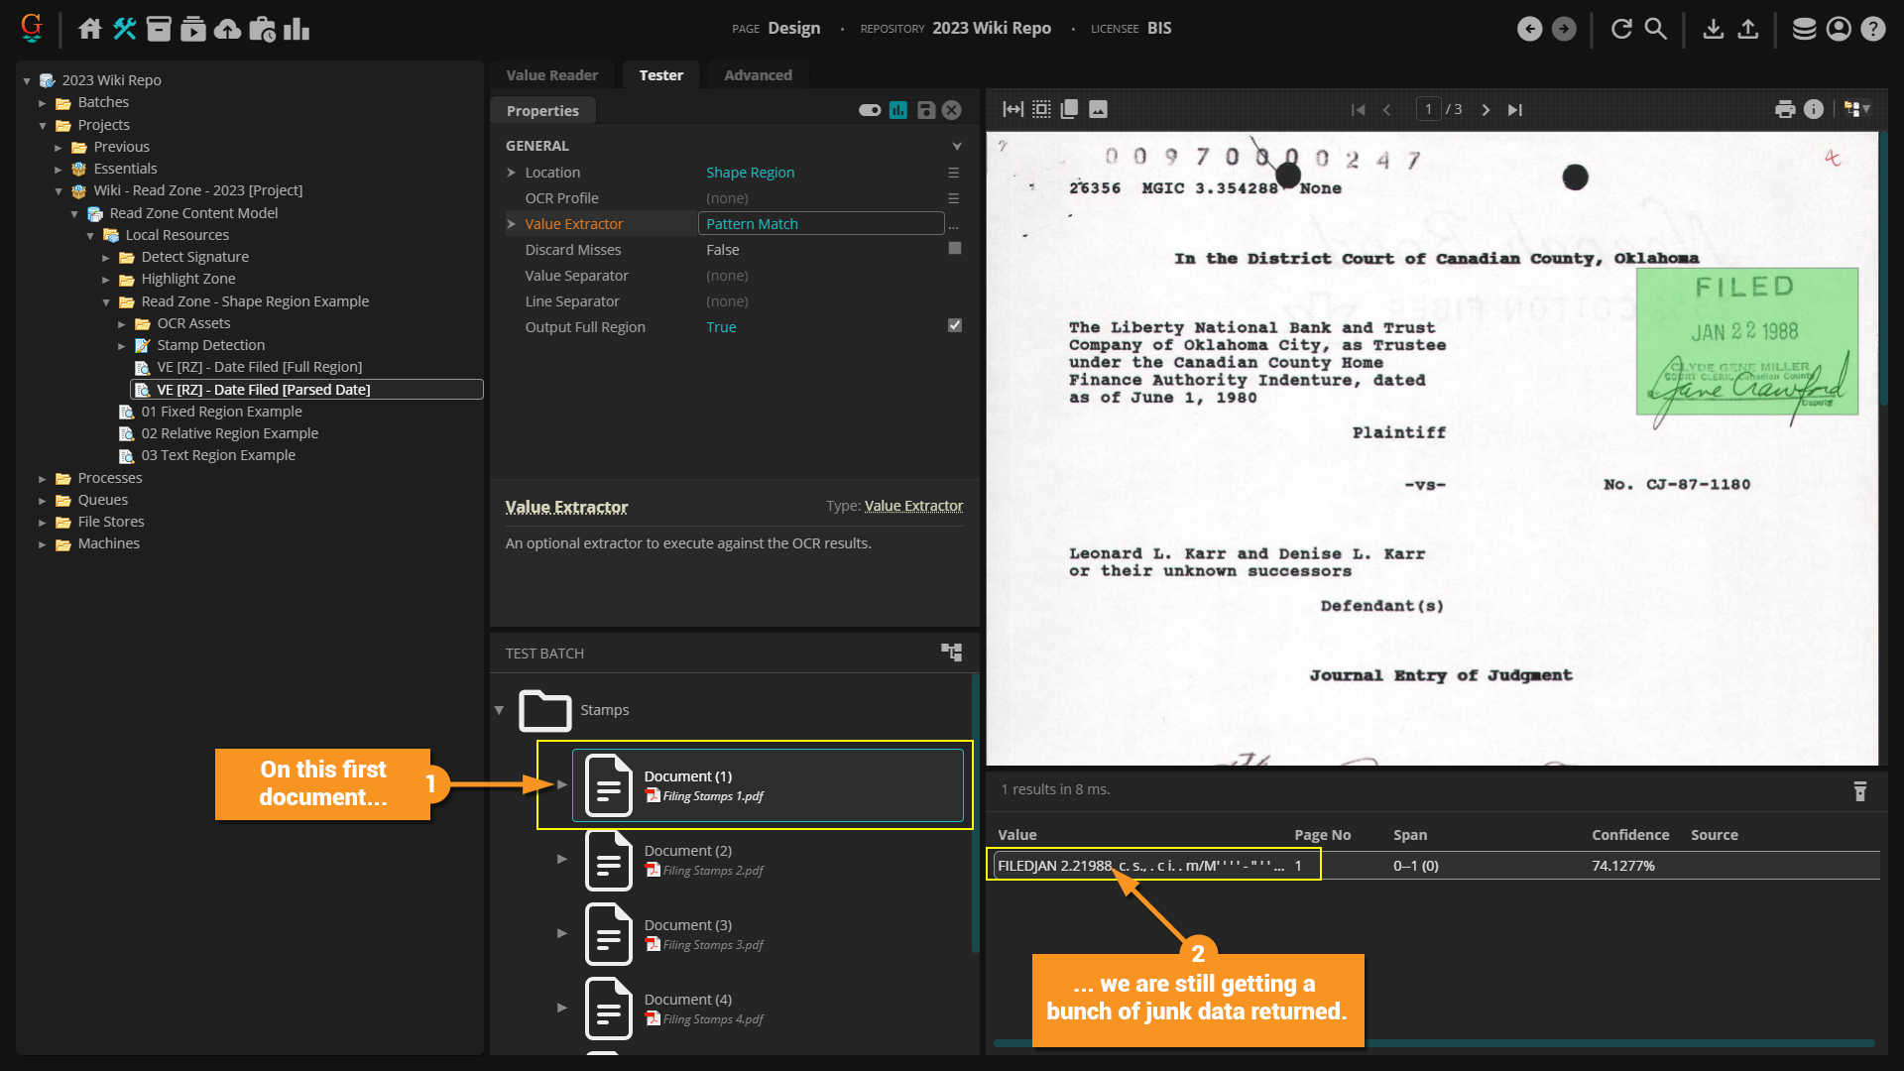Click the print icon in viewer
The width and height of the screenshot is (1904, 1071).
point(1785,109)
